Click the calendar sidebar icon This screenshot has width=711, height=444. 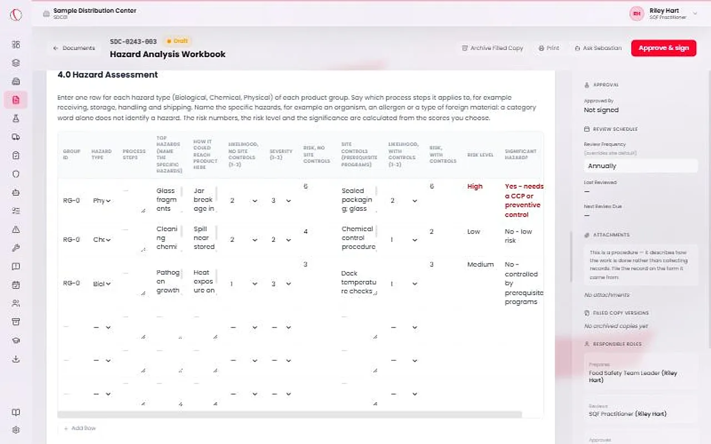pos(16,285)
